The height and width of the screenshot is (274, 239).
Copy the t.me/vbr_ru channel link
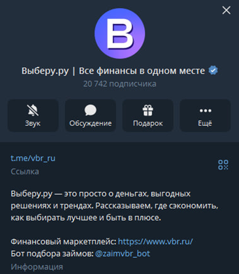pyautogui.click(x=33, y=158)
